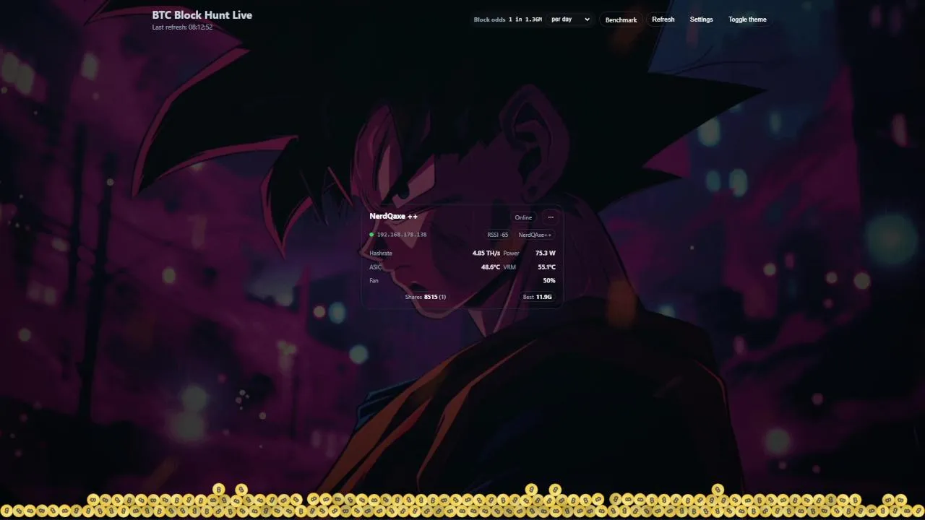Screen dimensions: 925x520
Task: Click the NerdQaxe ++ card title
Action: point(394,216)
